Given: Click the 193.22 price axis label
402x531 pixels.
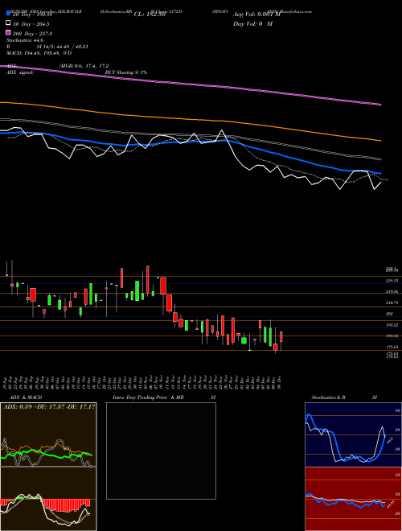Looking at the screenshot, I should point(392,325).
